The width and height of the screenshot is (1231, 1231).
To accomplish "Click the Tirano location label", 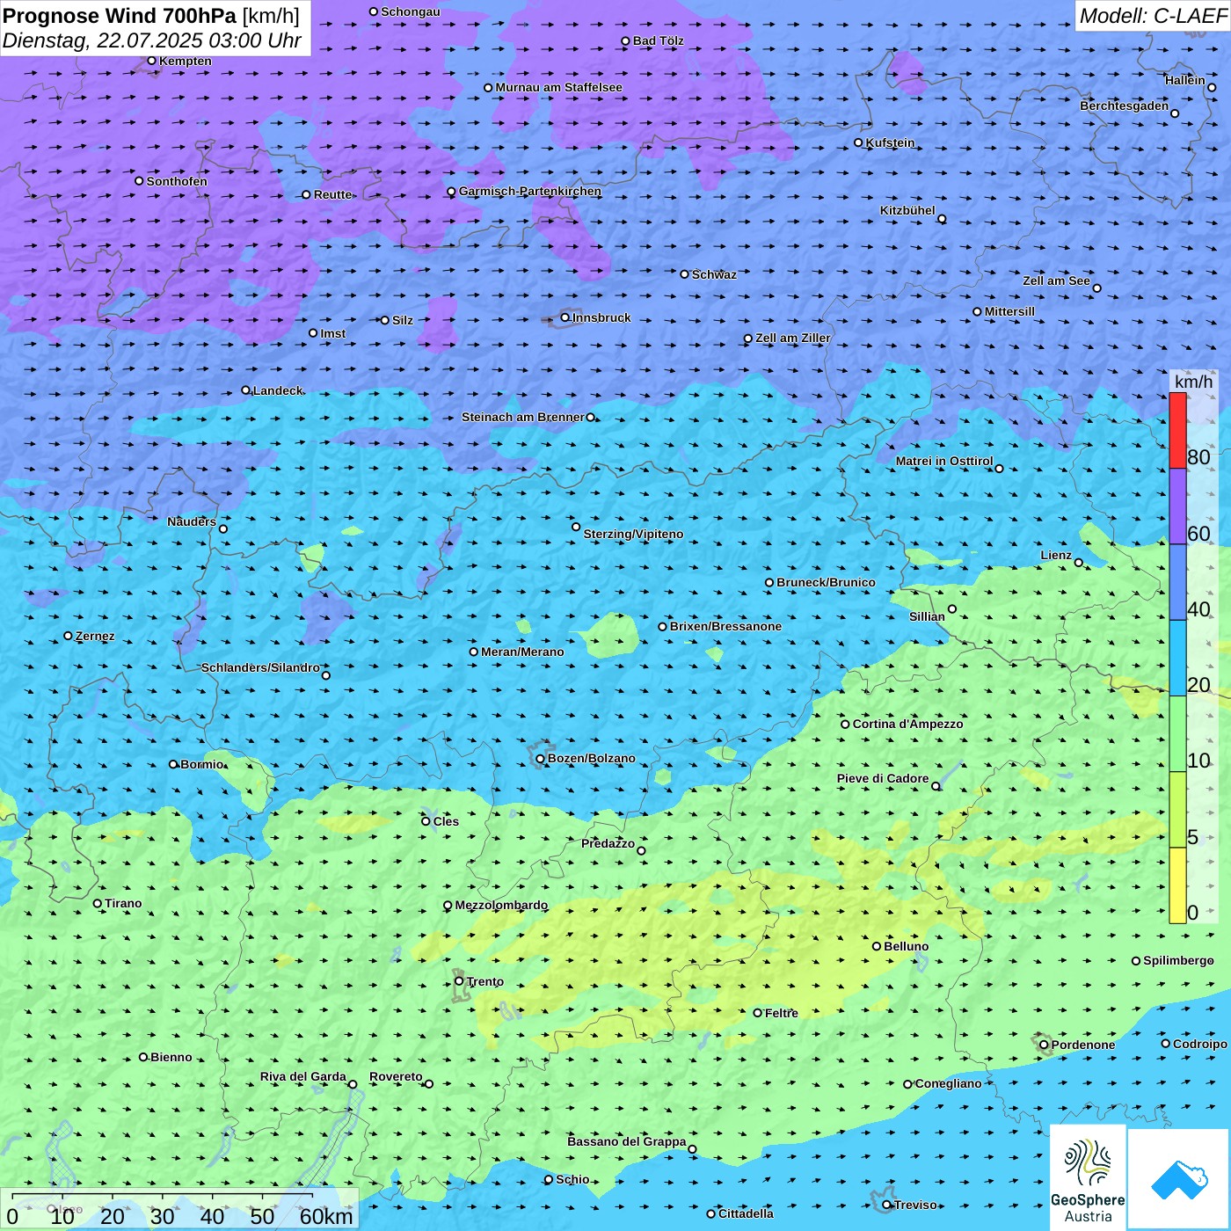I will 123,903.
